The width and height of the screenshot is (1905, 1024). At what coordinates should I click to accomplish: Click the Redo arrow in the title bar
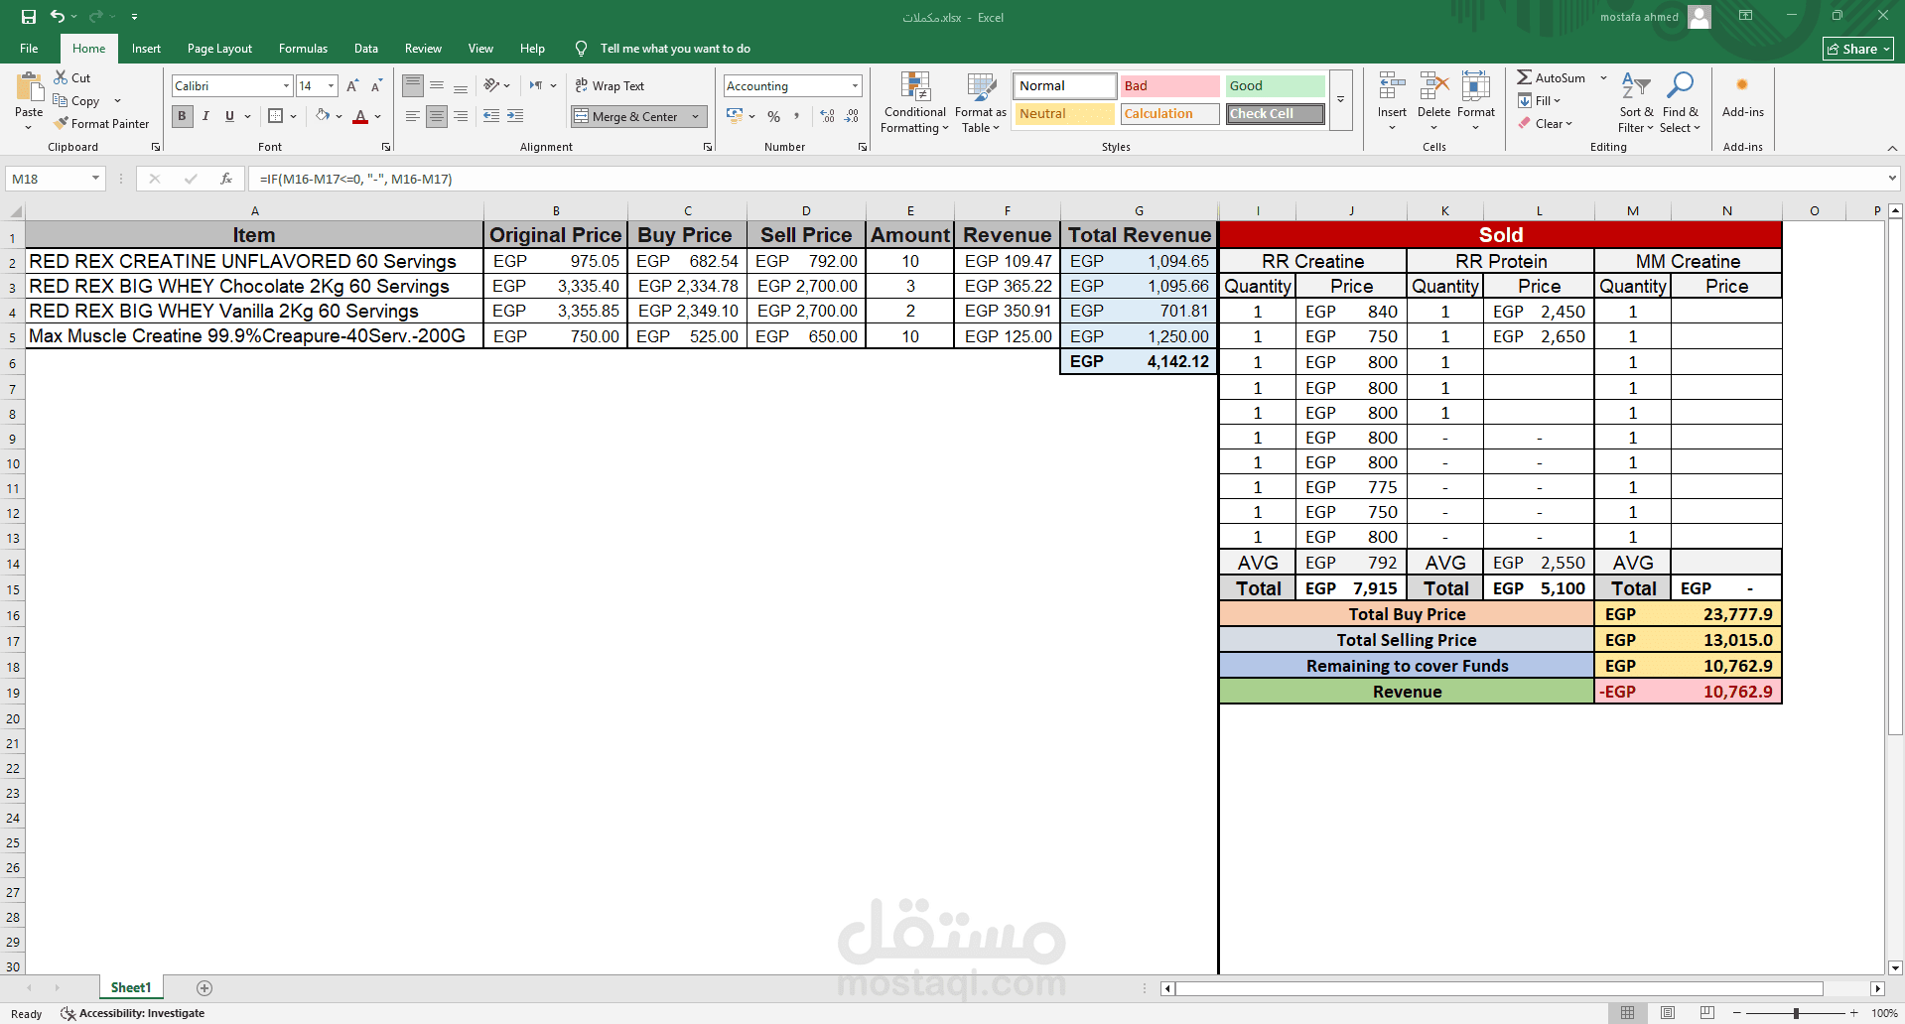pyautogui.click(x=96, y=17)
